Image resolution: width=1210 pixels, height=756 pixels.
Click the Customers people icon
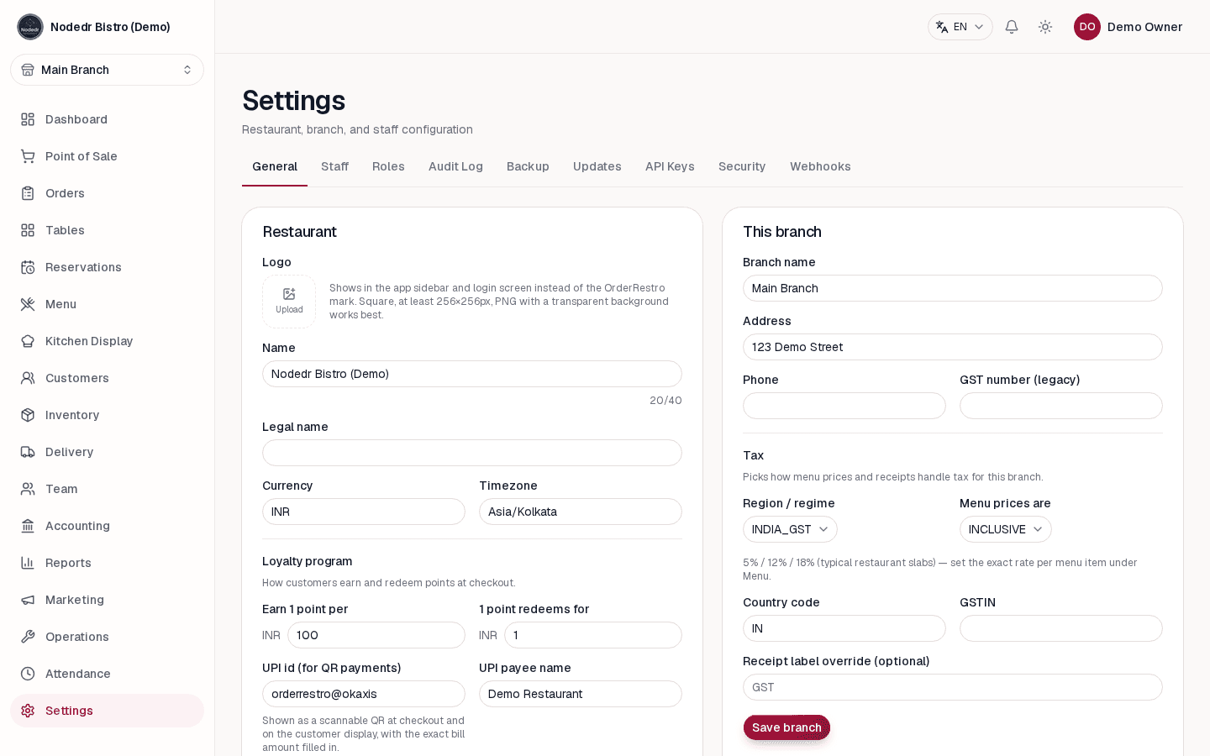pos(28,378)
